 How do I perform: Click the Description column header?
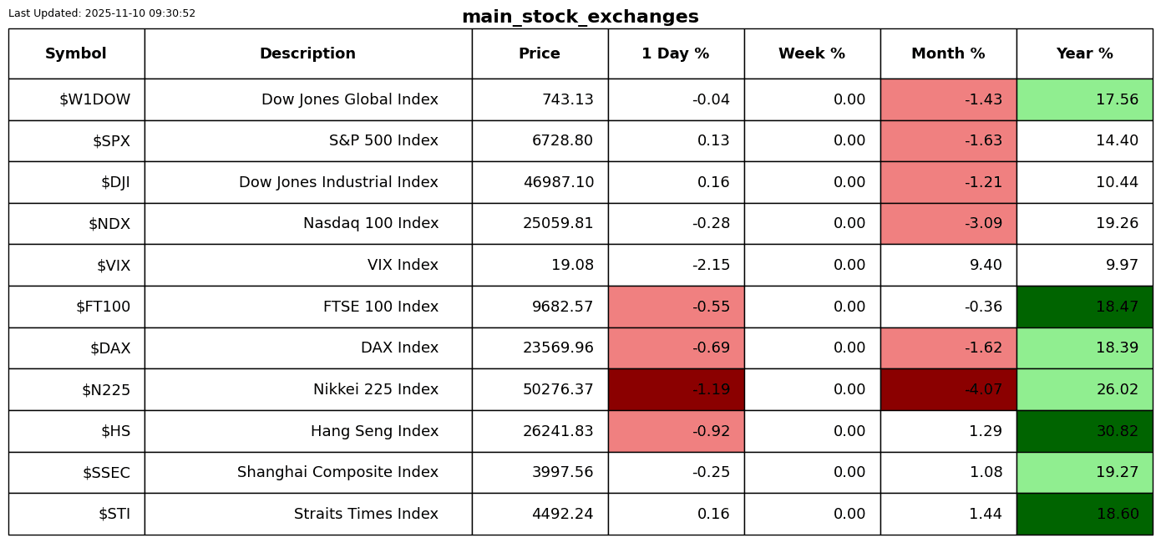click(x=307, y=53)
